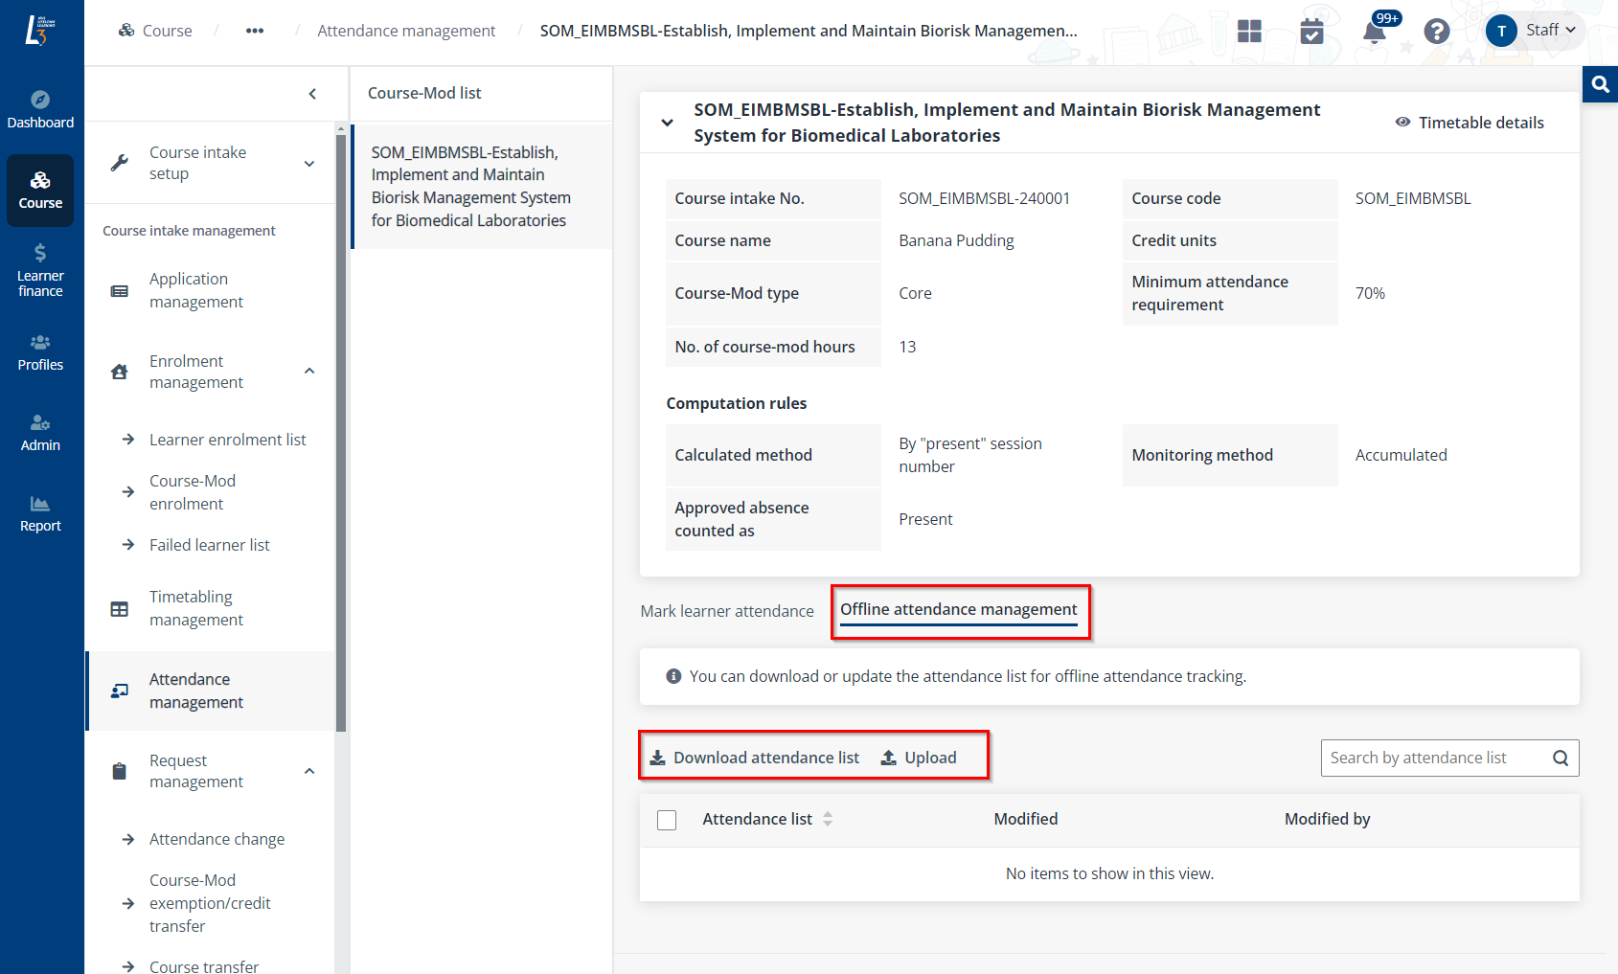Select the Learner finance sidebar icon
This screenshot has width=1618, height=974.
coord(40,268)
